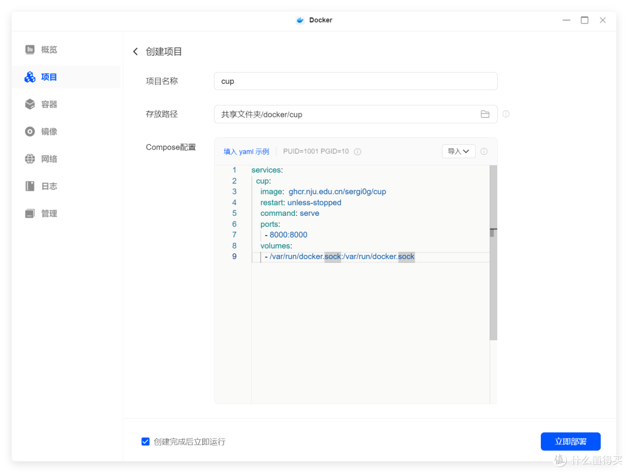Click the 填入 yaml 示例 link

click(x=246, y=151)
